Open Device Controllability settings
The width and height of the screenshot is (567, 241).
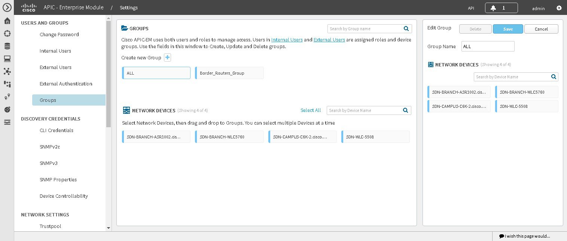point(64,196)
